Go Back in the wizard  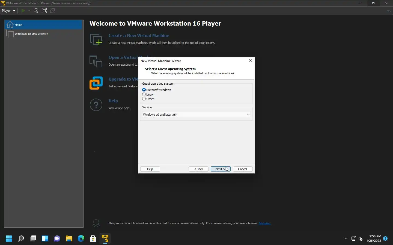click(198, 169)
